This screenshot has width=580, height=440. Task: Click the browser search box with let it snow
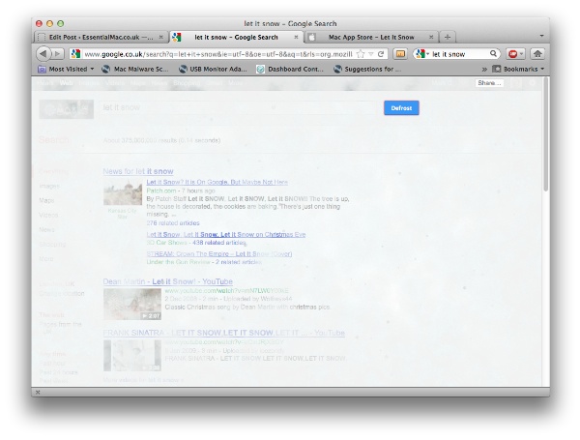coord(459,54)
